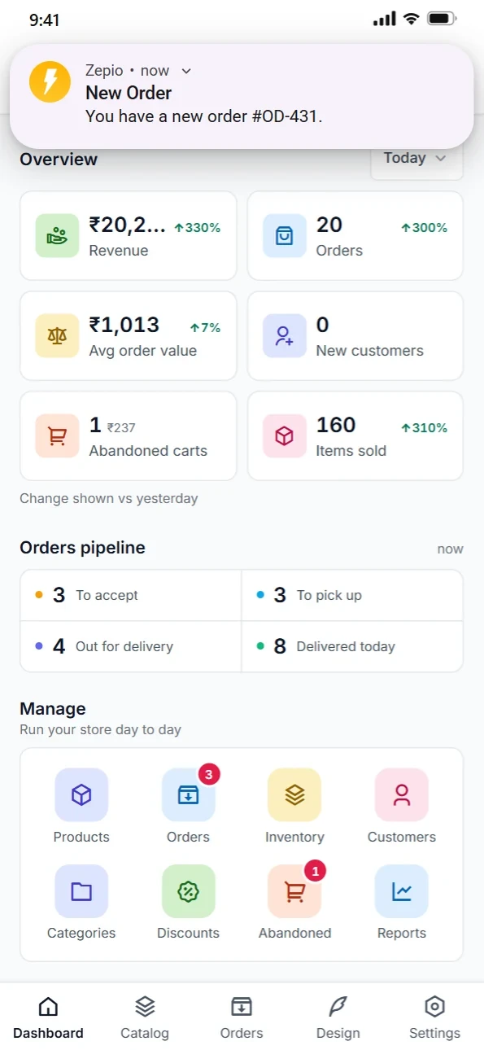Image resolution: width=484 pixels, height=1050 pixels.
Task: Tap 'Run your store day to day' subtitle
Action: coord(100,729)
